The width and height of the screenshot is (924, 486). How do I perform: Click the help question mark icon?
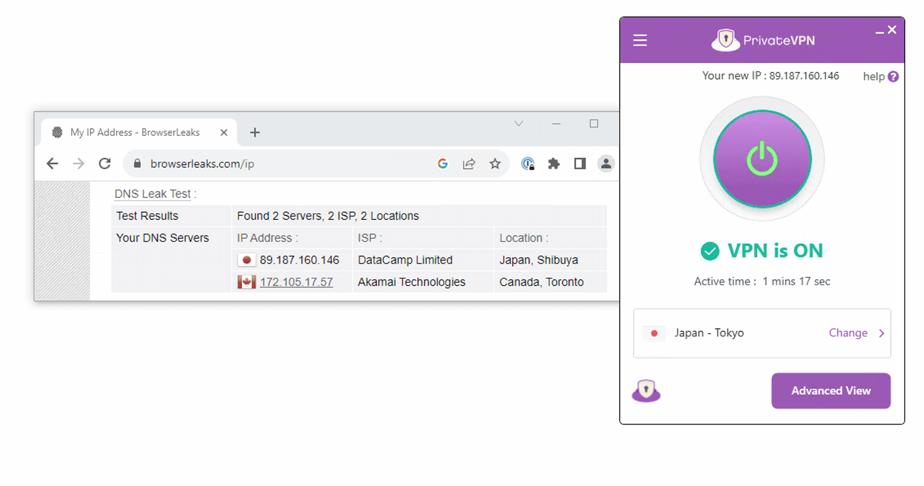(x=893, y=76)
